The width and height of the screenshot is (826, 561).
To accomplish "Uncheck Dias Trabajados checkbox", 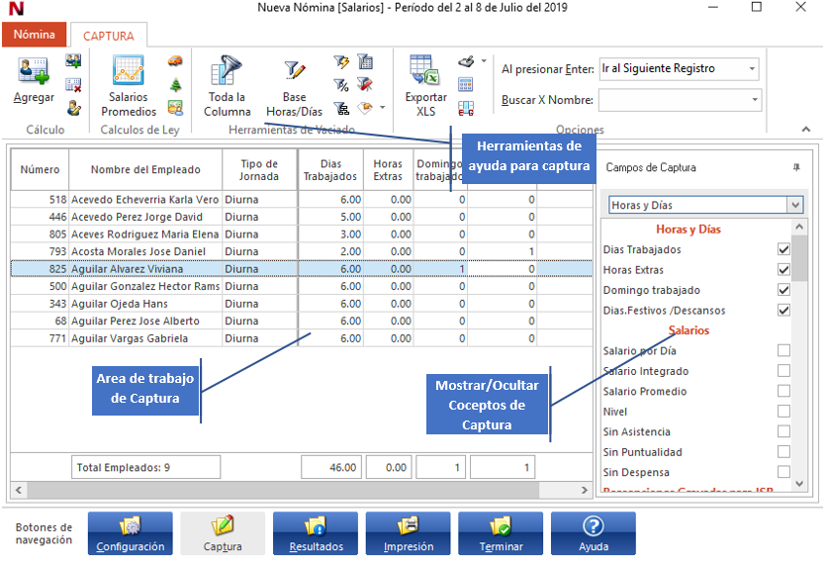I will (x=783, y=250).
